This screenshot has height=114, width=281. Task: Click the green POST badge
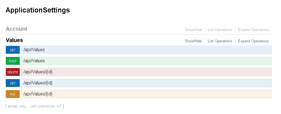click(13, 61)
